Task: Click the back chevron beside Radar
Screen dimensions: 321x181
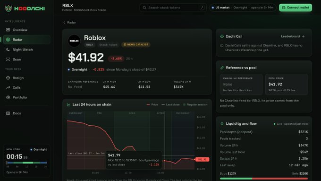Action: [x=64, y=22]
